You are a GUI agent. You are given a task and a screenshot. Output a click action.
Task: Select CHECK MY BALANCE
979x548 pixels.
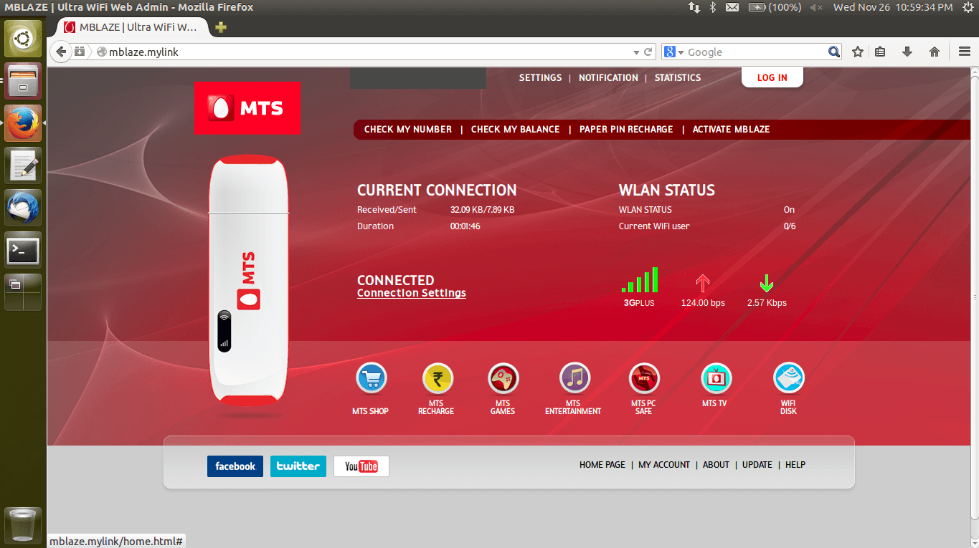point(515,129)
